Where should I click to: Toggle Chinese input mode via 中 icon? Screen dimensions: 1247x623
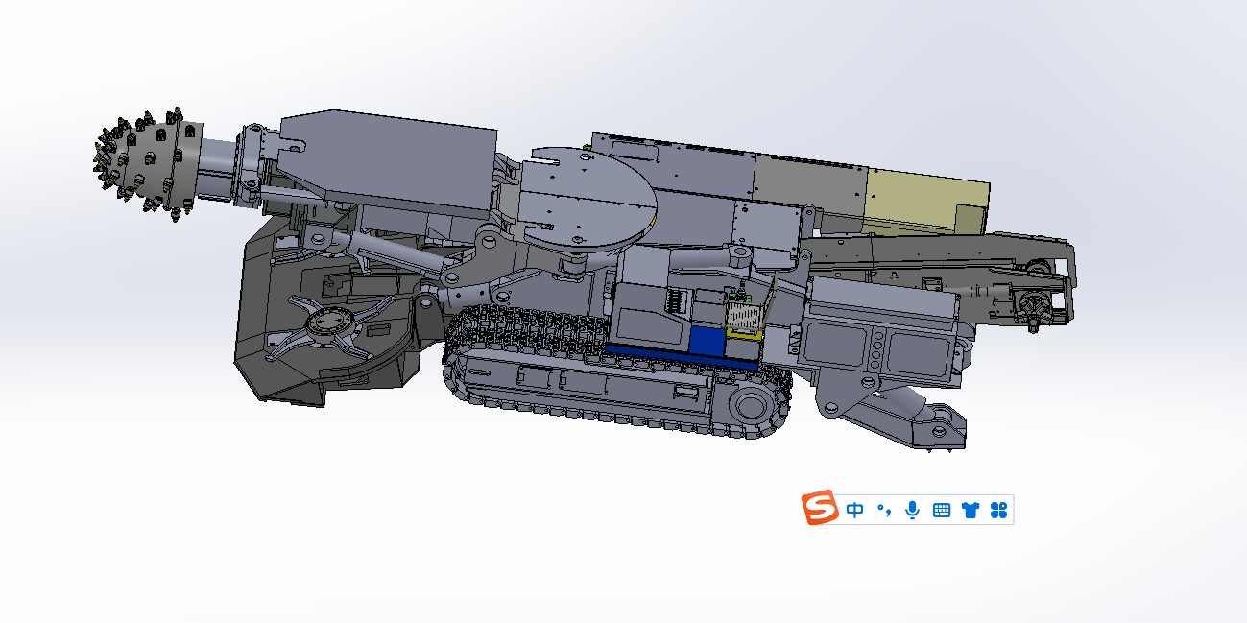855,511
